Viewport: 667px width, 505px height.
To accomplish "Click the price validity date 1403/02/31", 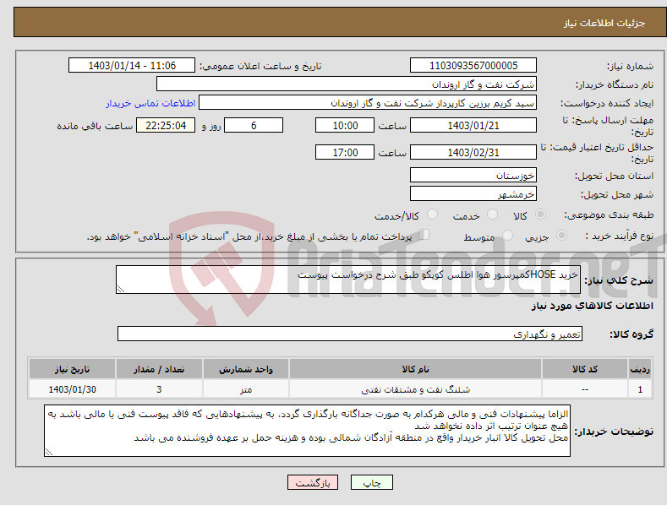I will (x=473, y=152).
